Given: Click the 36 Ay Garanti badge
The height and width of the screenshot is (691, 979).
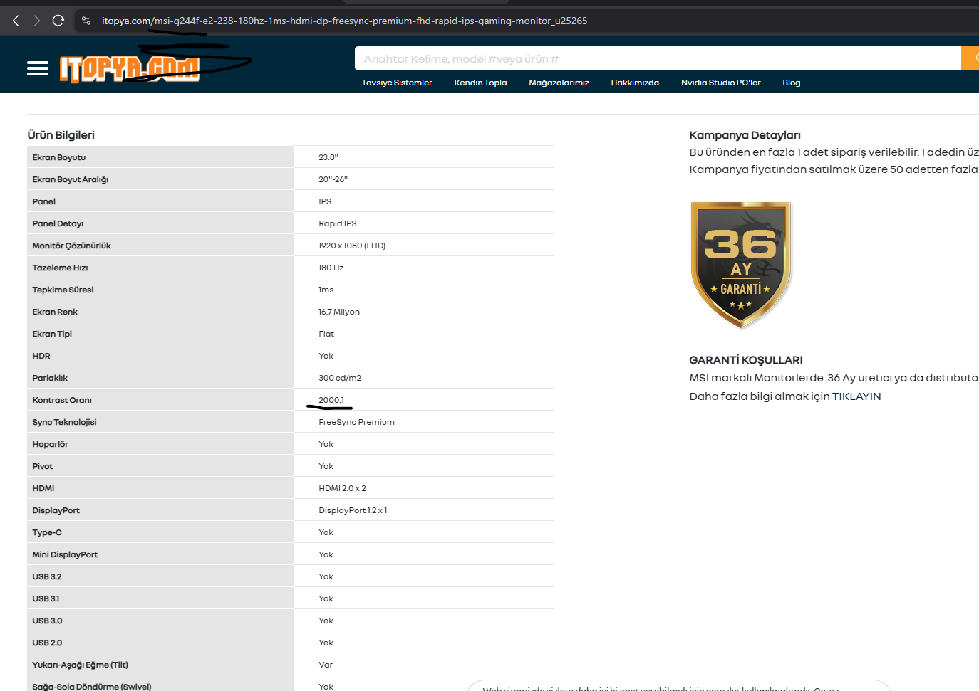Looking at the screenshot, I should tap(741, 265).
